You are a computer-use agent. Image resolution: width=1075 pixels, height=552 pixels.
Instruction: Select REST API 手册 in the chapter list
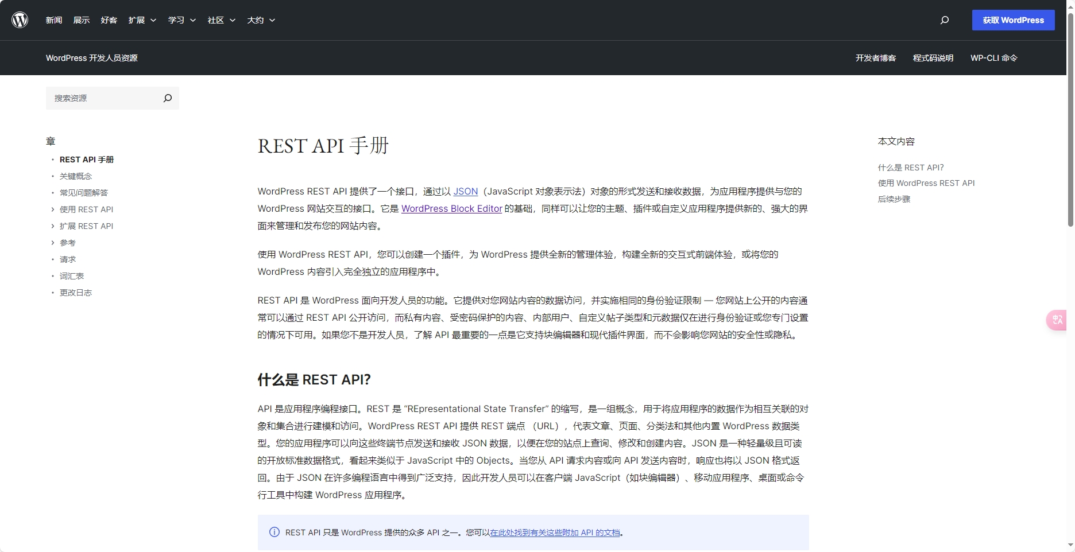(x=87, y=160)
